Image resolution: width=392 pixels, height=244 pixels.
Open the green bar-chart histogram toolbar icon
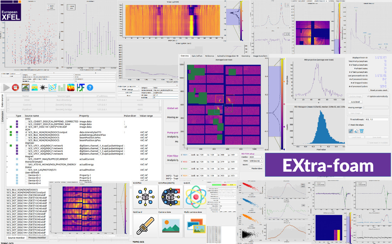coord(62,88)
